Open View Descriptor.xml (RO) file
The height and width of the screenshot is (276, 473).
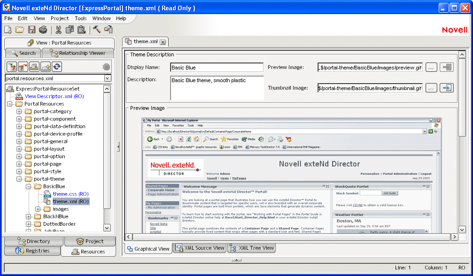(54, 96)
